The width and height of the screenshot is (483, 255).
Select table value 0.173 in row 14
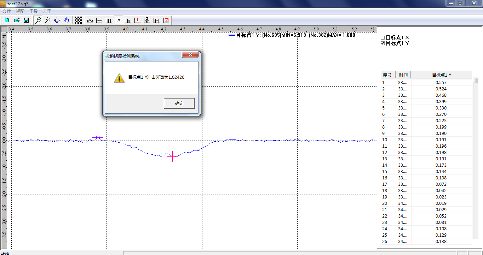(441, 165)
